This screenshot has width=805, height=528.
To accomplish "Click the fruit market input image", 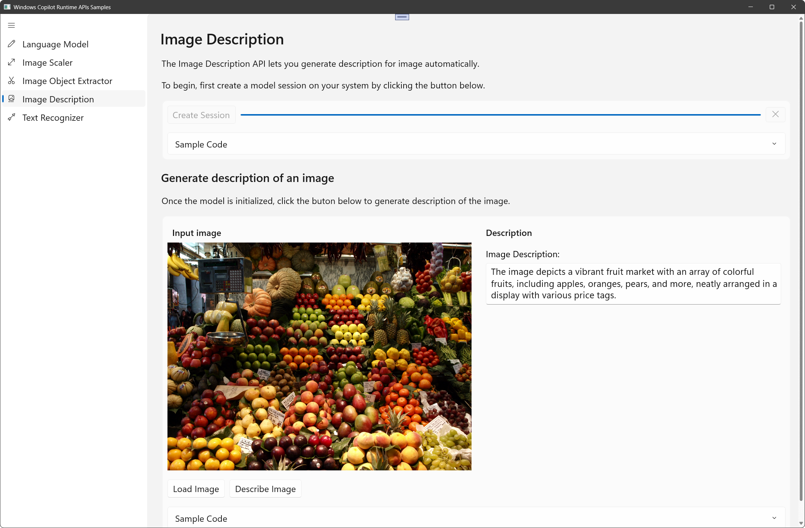I will click(x=319, y=356).
